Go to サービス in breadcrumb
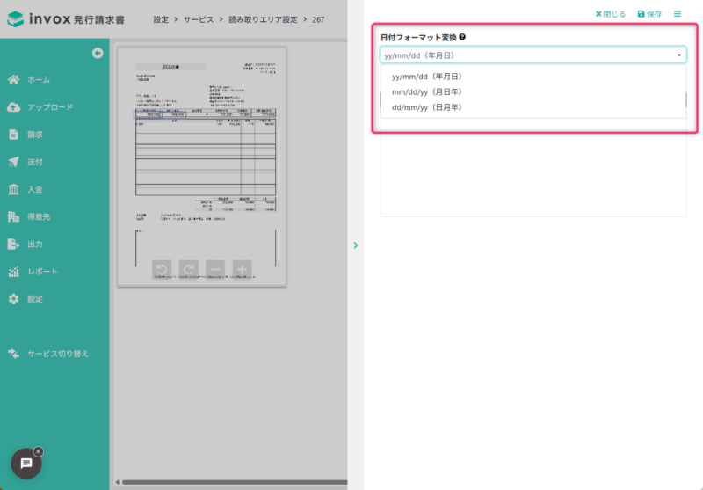 click(x=199, y=19)
